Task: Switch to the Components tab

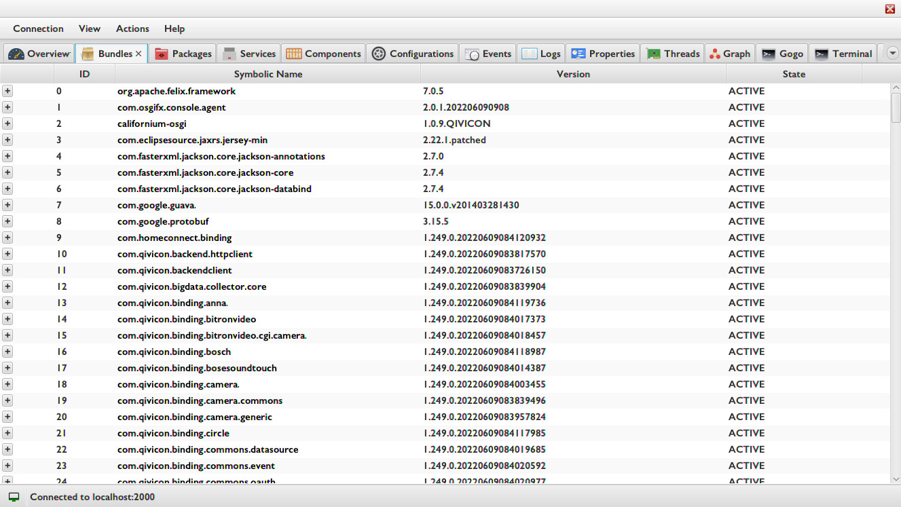Action: (x=323, y=54)
